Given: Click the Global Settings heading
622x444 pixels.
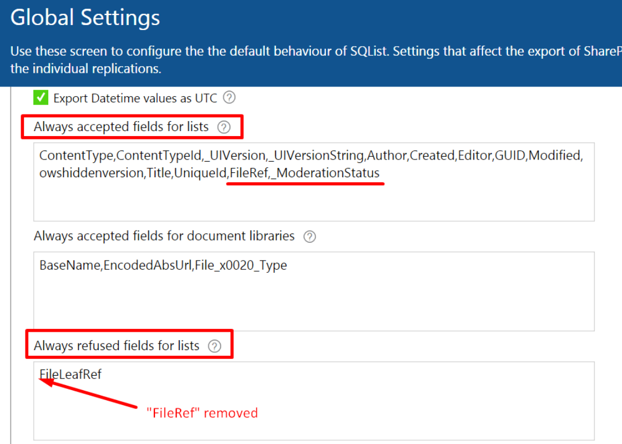Looking at the screenshot, I should [x=85, y=17].
